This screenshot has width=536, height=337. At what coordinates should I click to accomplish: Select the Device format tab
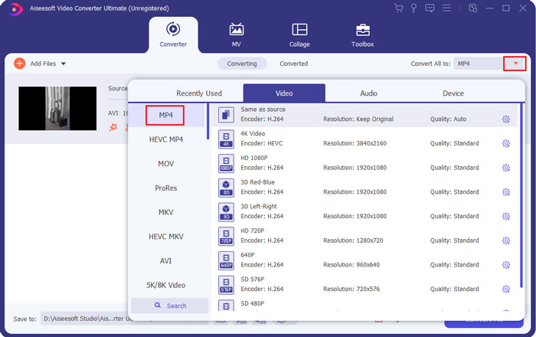coord(453,93)
